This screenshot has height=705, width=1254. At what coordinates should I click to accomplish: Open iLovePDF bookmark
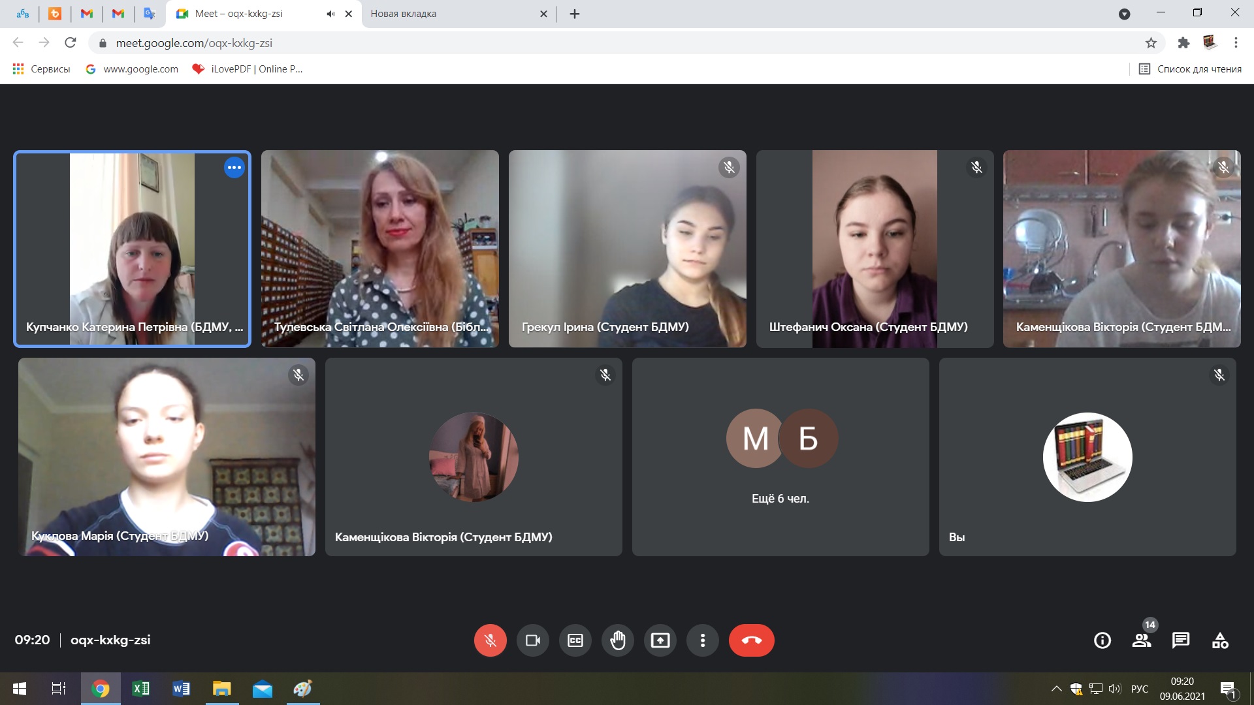248,69
